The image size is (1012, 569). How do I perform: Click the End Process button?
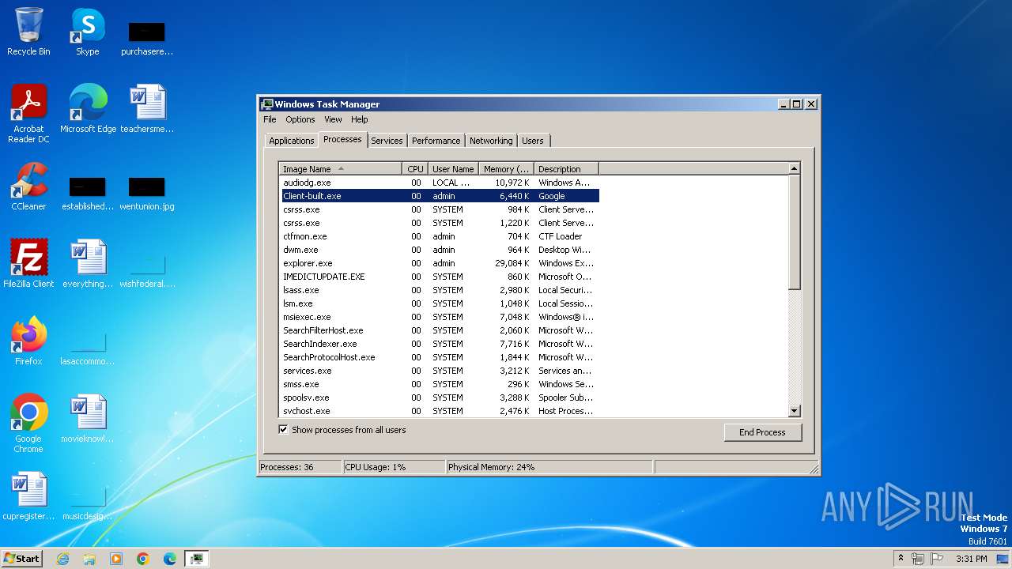coord(762,432)
